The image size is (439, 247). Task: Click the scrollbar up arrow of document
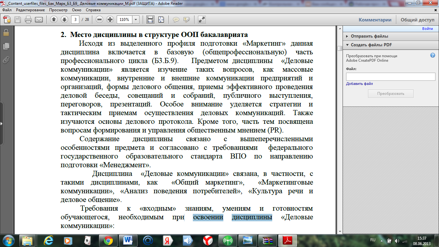coord(340,29)
